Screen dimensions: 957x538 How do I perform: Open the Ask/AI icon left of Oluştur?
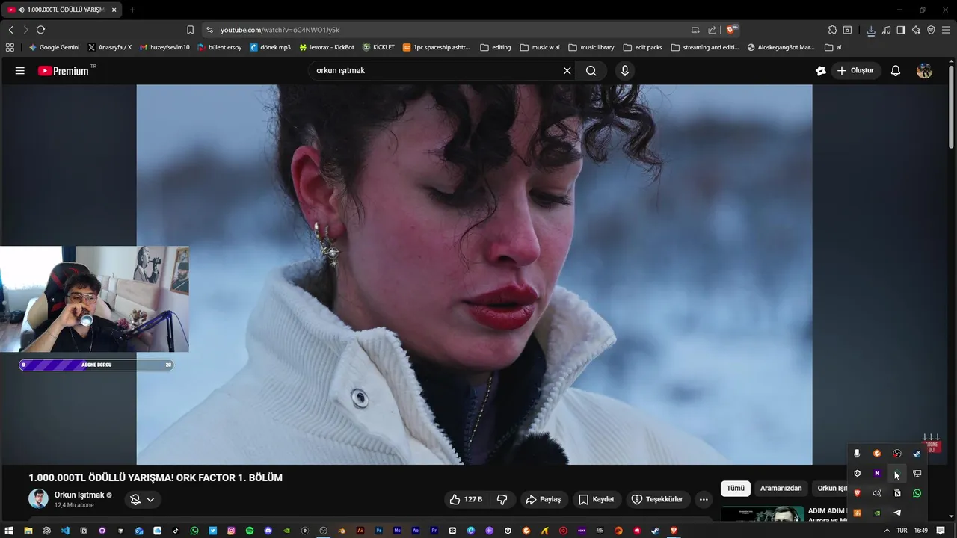coord(821,70)
